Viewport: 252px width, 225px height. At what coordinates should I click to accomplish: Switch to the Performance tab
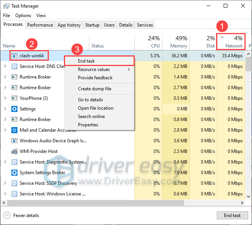(40, 25)
